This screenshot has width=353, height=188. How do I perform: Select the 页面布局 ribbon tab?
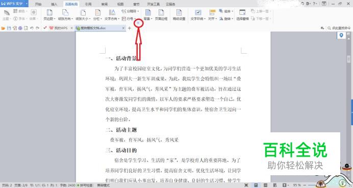point(71,4)
